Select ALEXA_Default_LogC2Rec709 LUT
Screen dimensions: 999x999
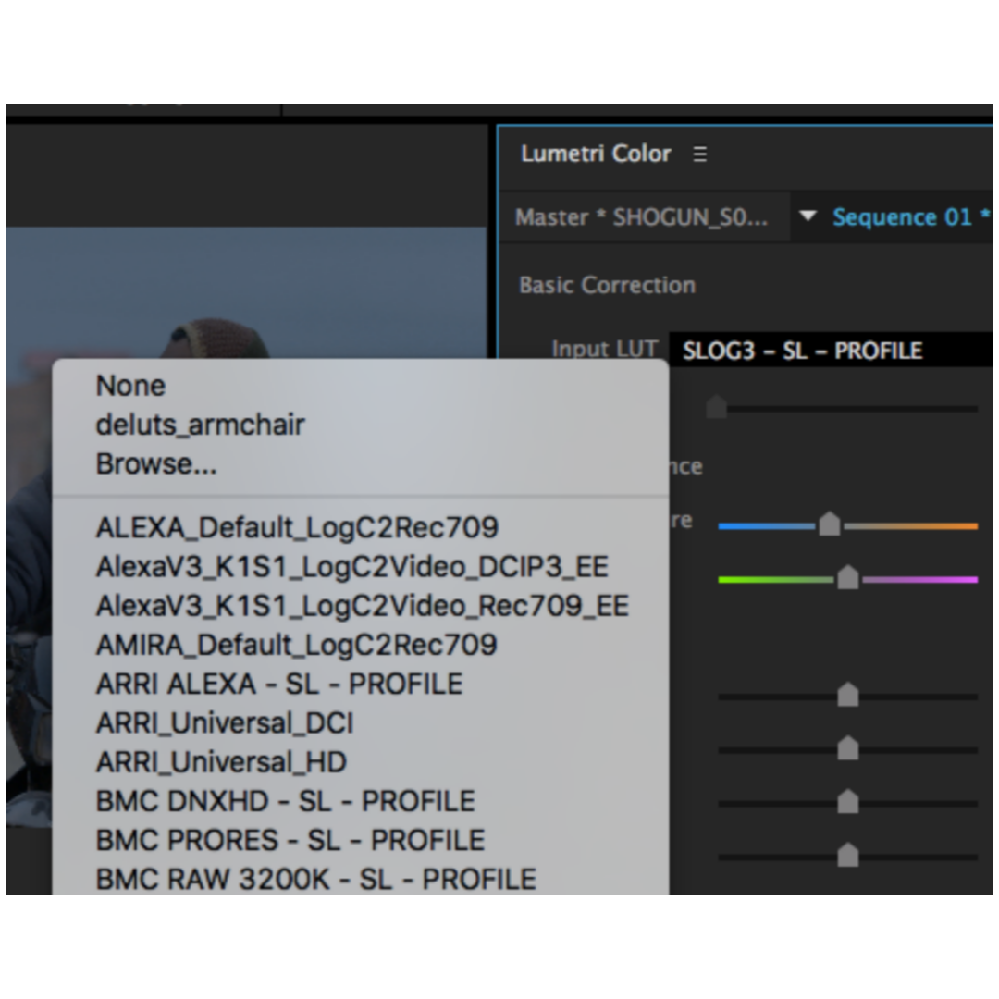pyautogui.click(x=361, y=527)
